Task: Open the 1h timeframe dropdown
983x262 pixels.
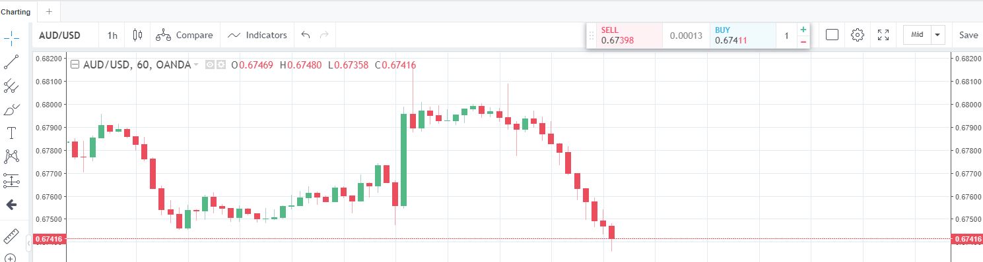Action: pyautogui.click(x=112, y=35)
